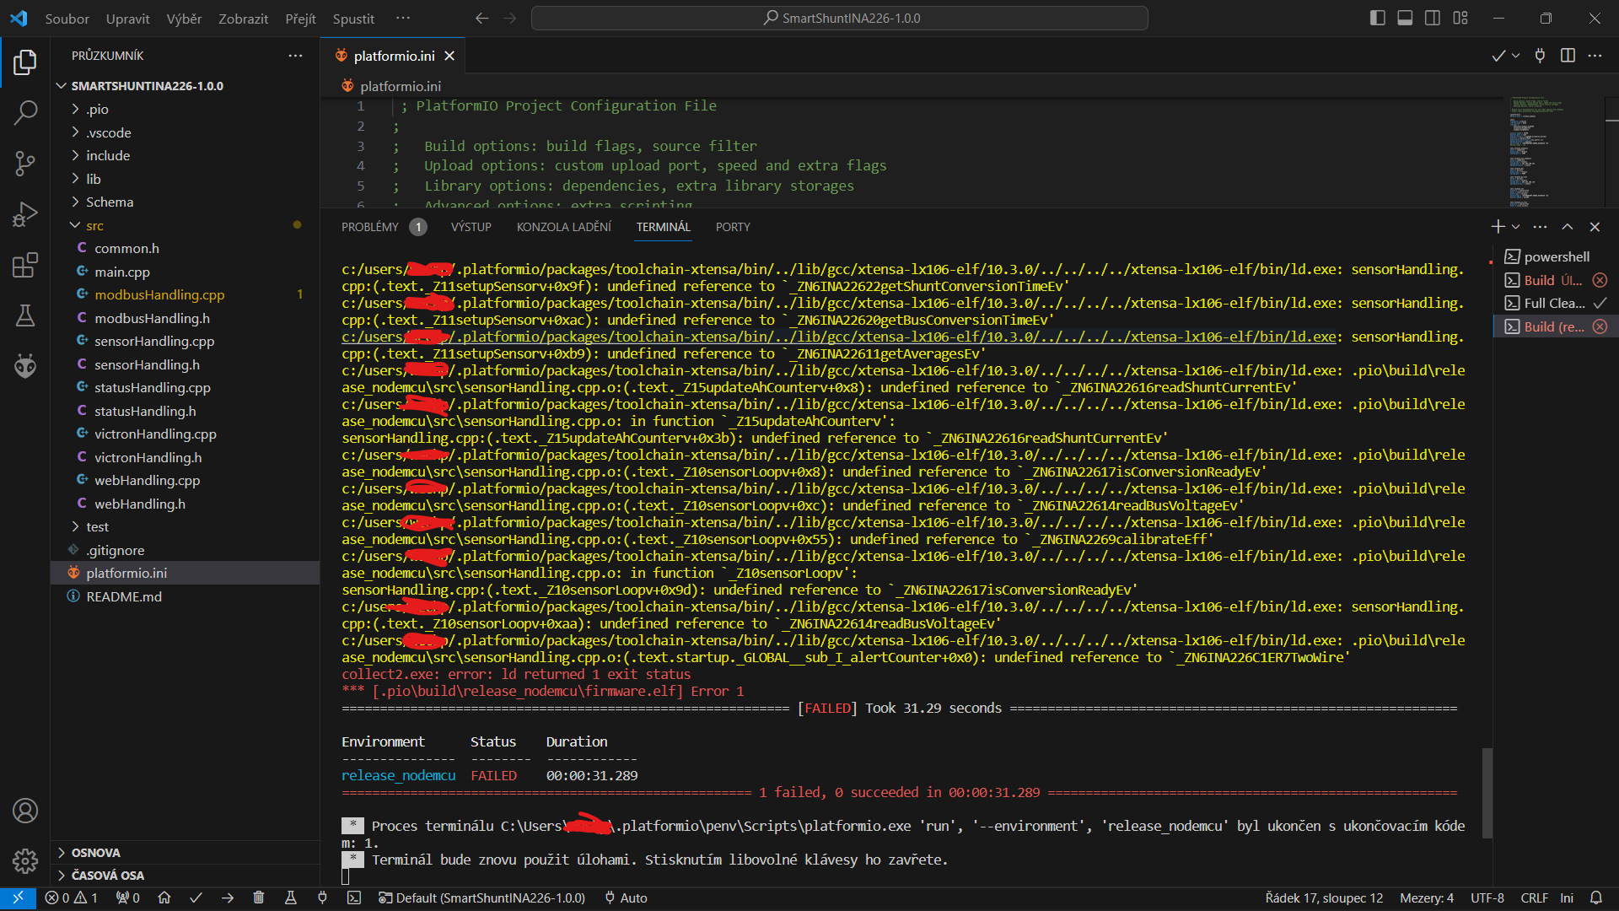Open new terminal launch profile dropdown
The height and width of the screenshot is (911, 1619).
tap(1516, 227)
